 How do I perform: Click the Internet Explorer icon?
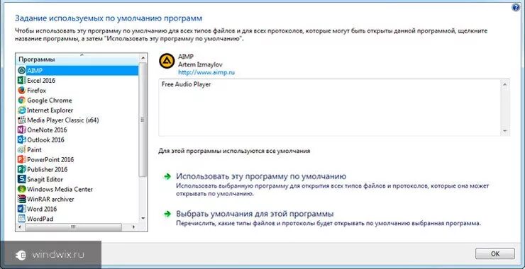click(22, 110)
